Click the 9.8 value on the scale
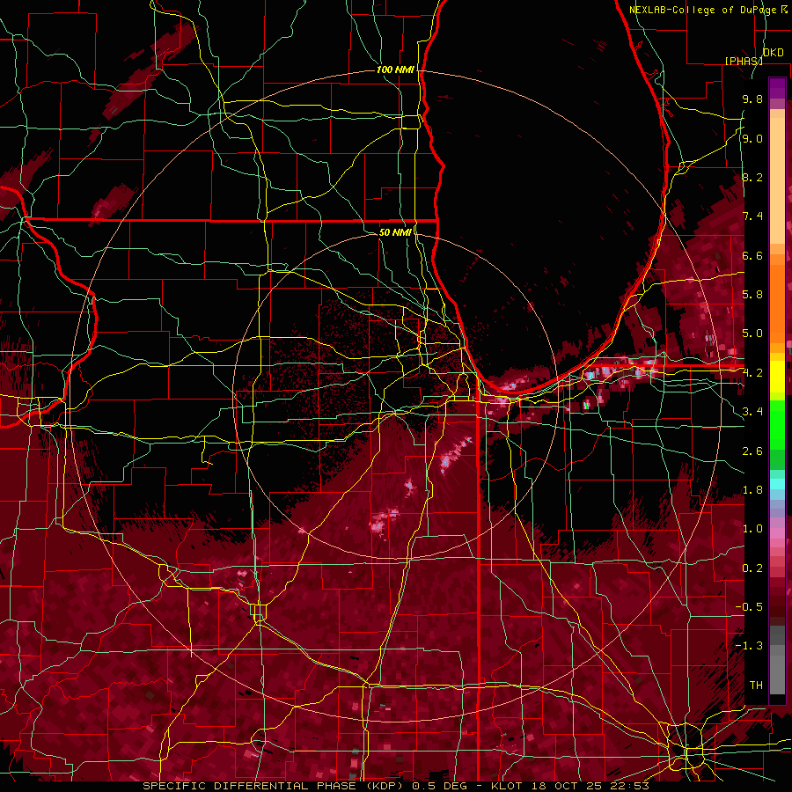 [x=752, y=99]
